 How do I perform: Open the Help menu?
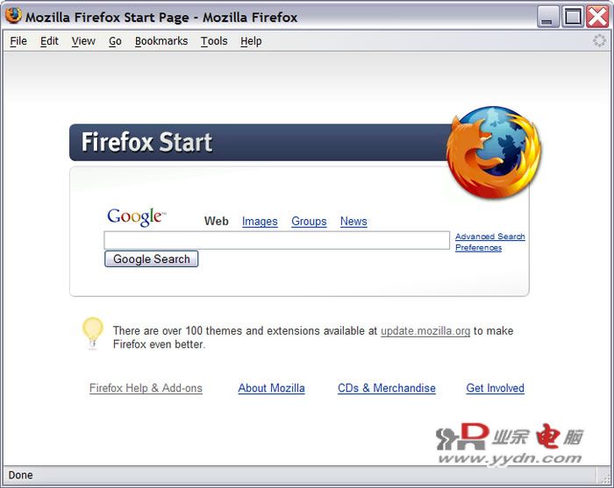251,41
